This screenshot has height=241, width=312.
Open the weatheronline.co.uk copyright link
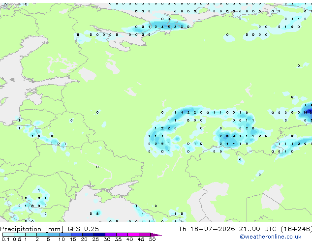(x=271, y=237)
